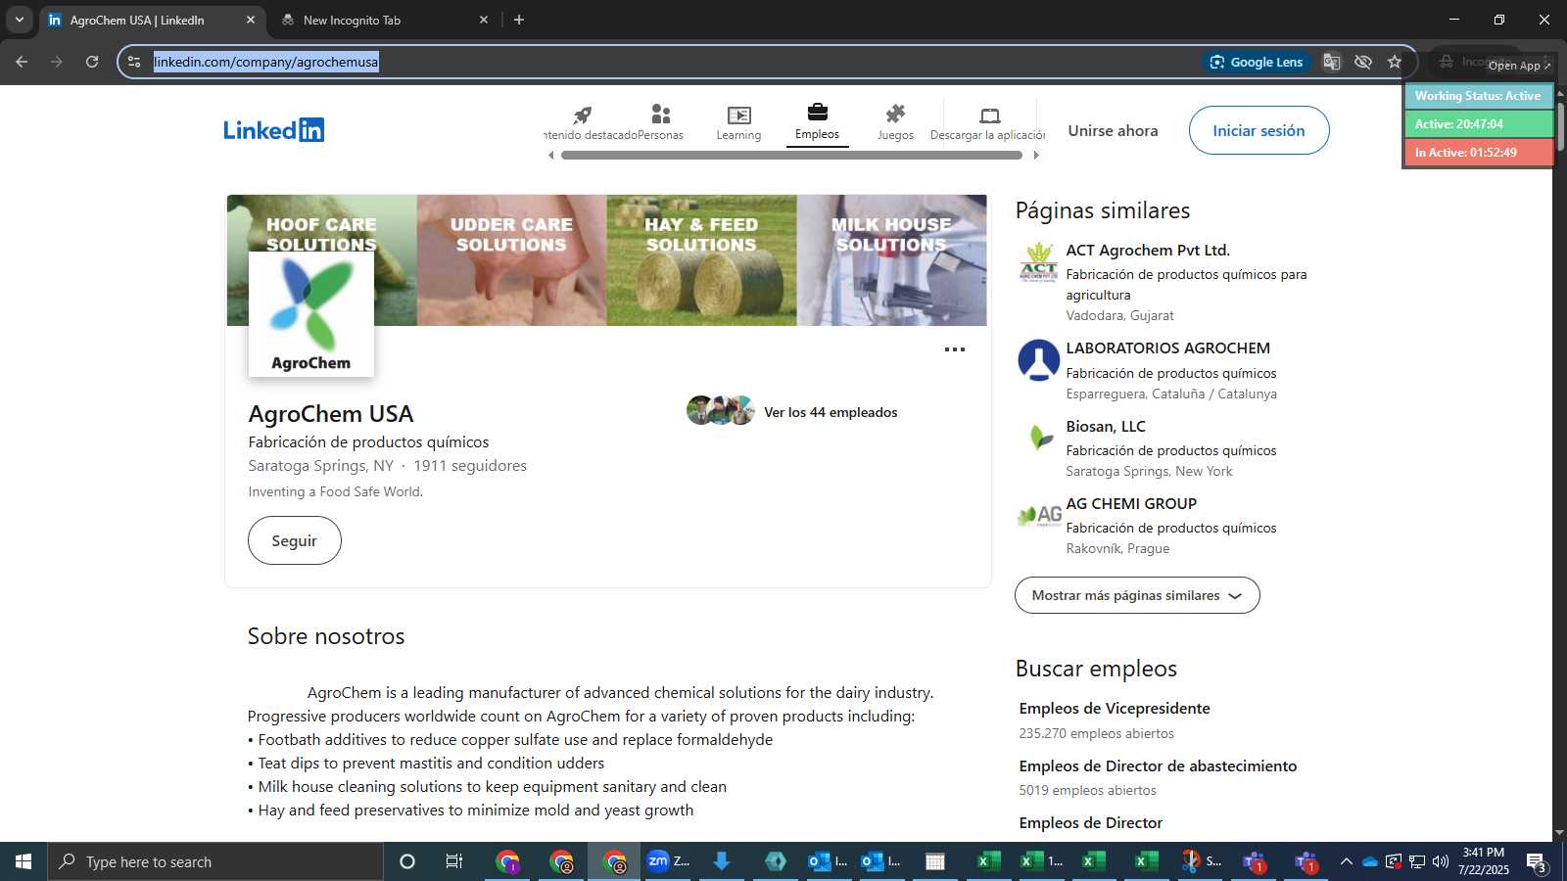1567x881 pixels.
Task: Click the employee avatars group image
Action: click(721, 410)
